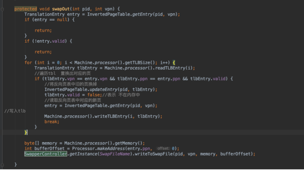The image size is (304, 170).
Task: Click the highlighted SwapperController class name
Action: (x=45, y=154)
